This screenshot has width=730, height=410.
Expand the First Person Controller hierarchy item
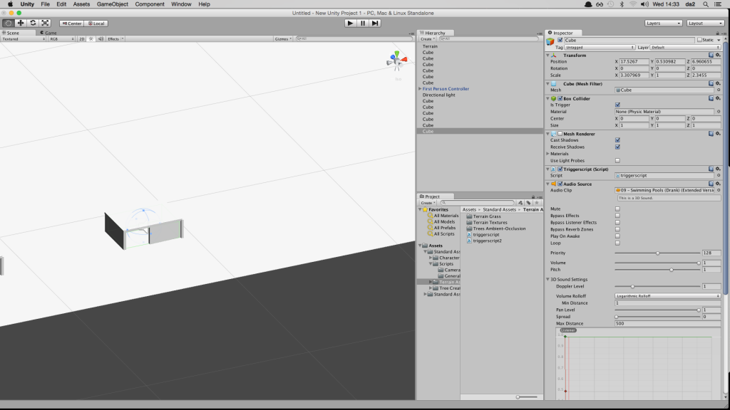tap(420, 88)
